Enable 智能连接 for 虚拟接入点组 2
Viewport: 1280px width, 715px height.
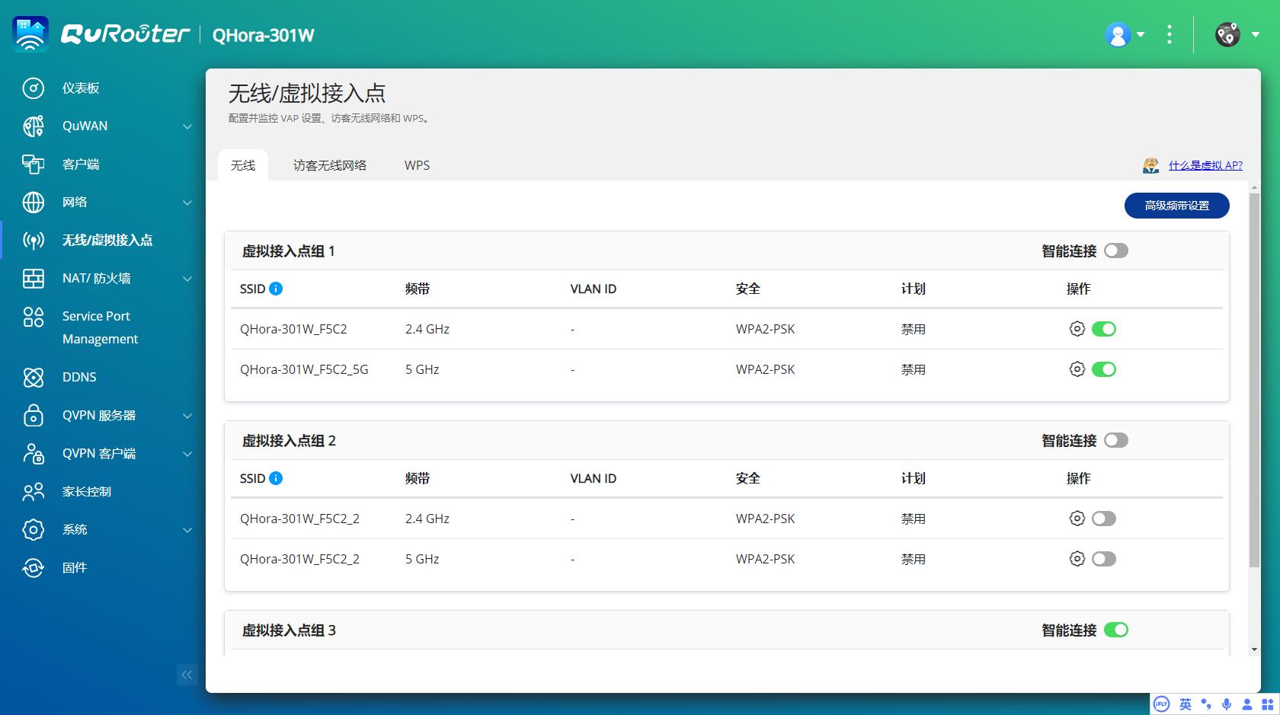[1116, 440]
